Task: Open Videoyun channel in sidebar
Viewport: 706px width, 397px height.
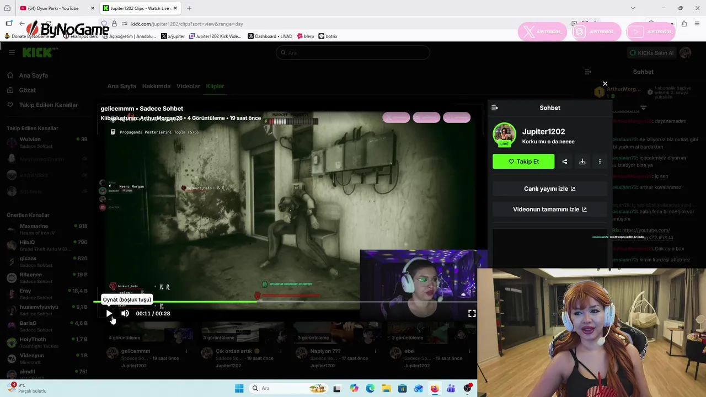Action: pos(47,358)
